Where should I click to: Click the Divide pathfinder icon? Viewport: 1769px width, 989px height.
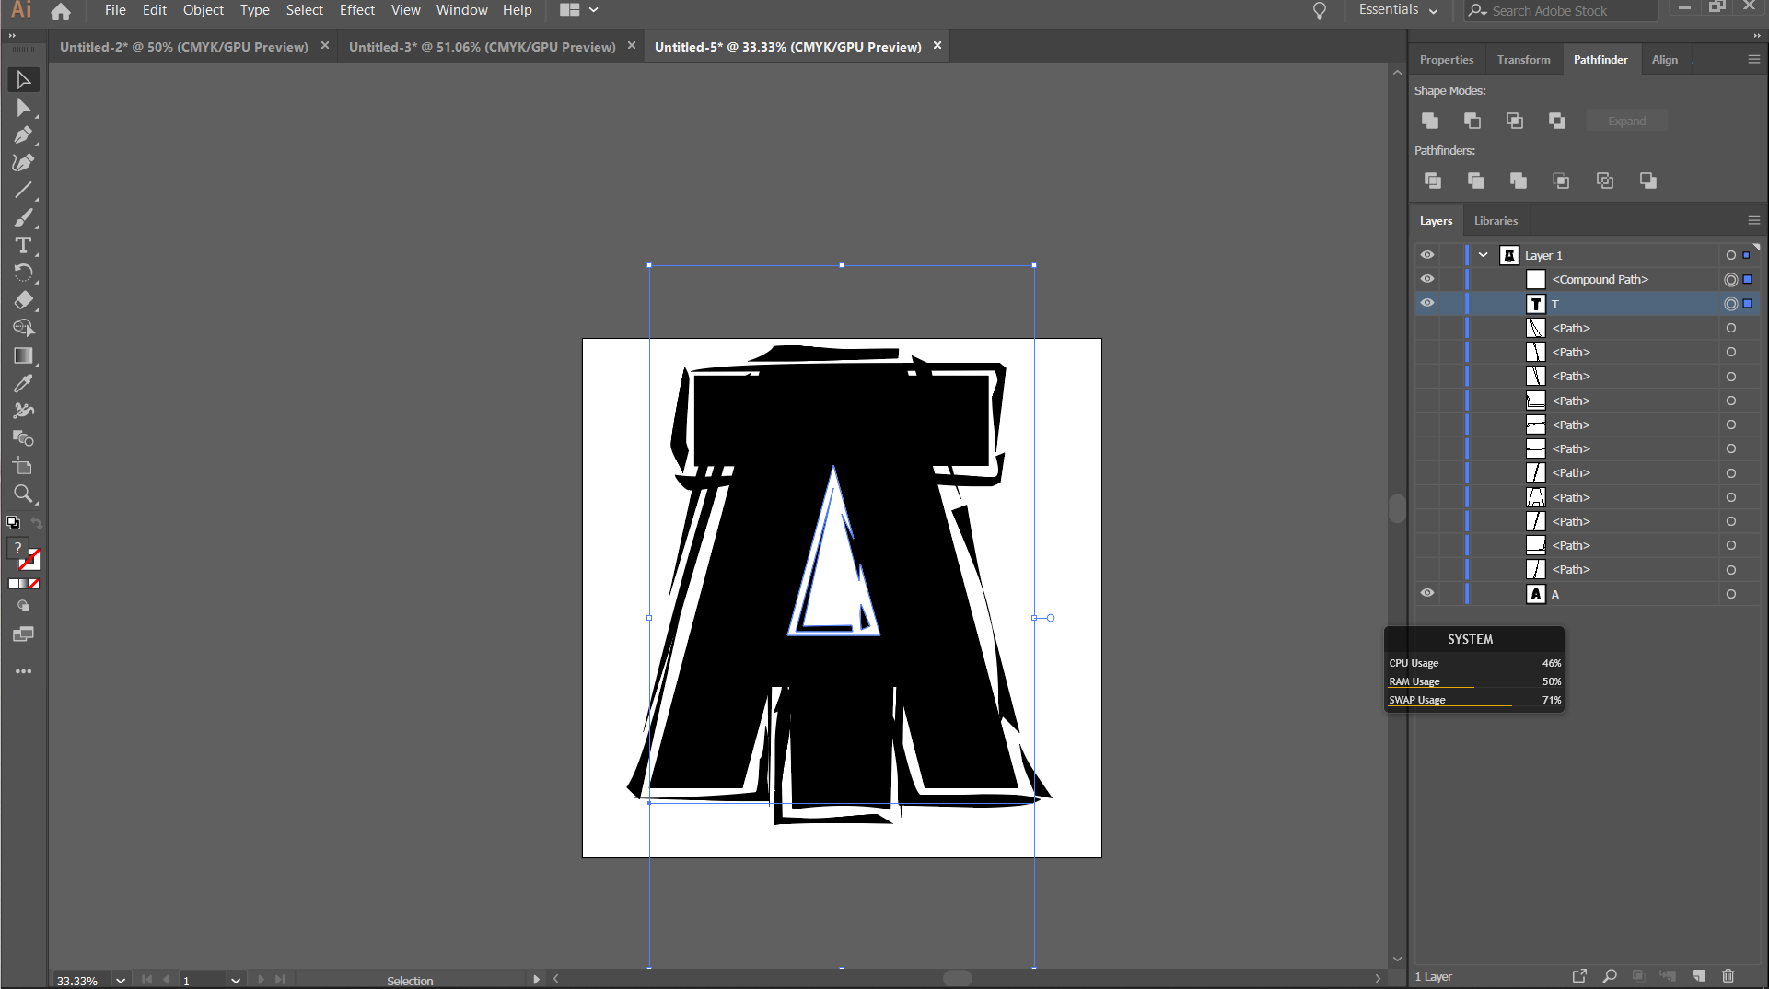point(1433,180)
